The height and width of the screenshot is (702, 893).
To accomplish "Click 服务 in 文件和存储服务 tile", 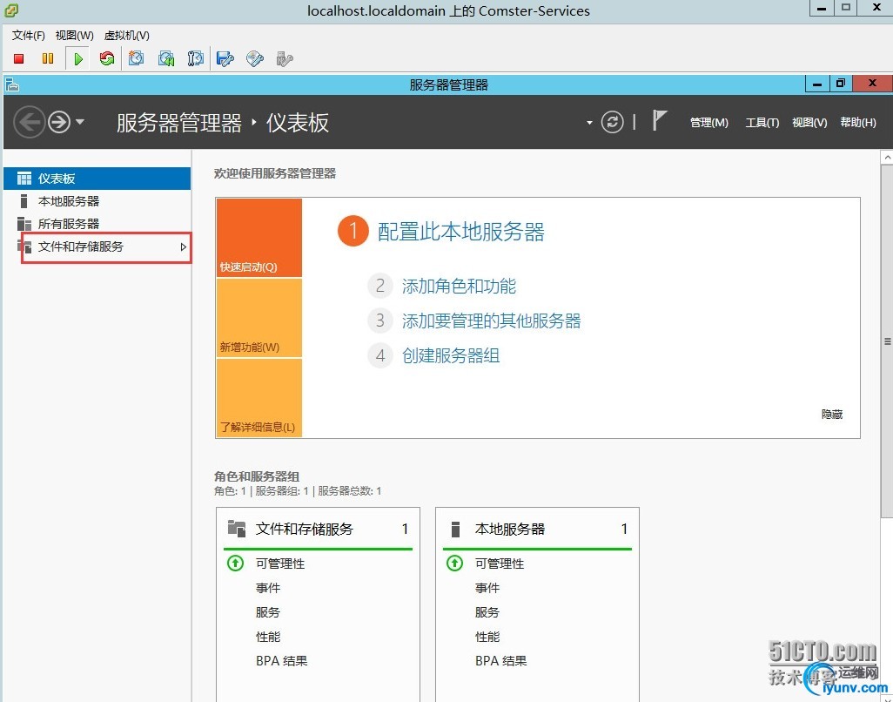I will coord(268,612).
